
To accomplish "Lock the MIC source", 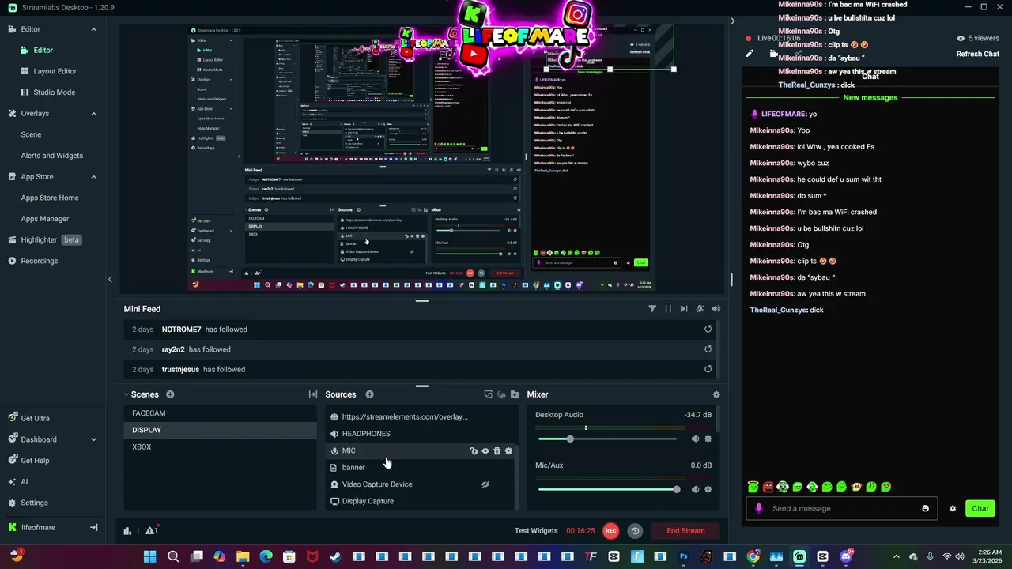I will pos(474,451).
